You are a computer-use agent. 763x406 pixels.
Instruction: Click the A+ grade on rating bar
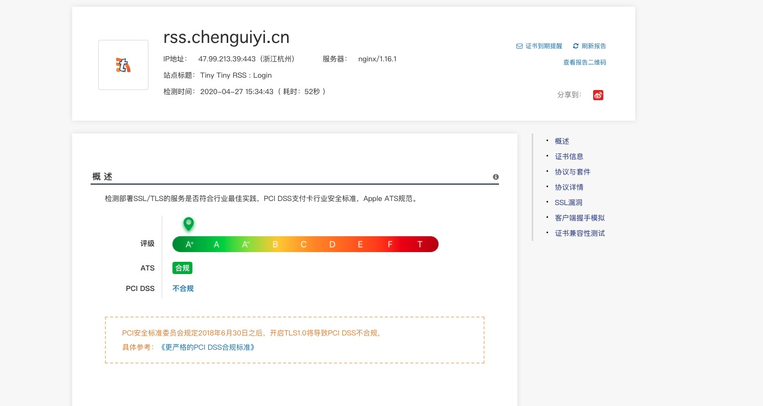tap(189, 244)
